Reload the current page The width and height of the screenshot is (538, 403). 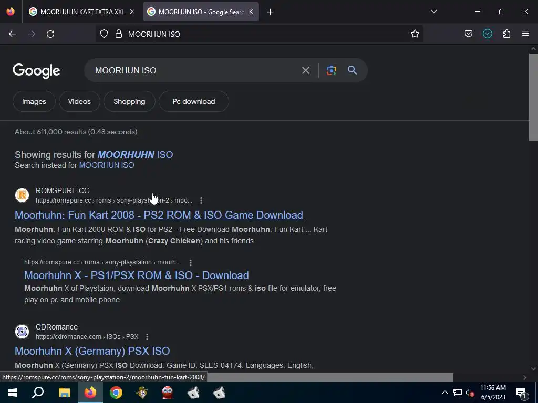[50, 34]
